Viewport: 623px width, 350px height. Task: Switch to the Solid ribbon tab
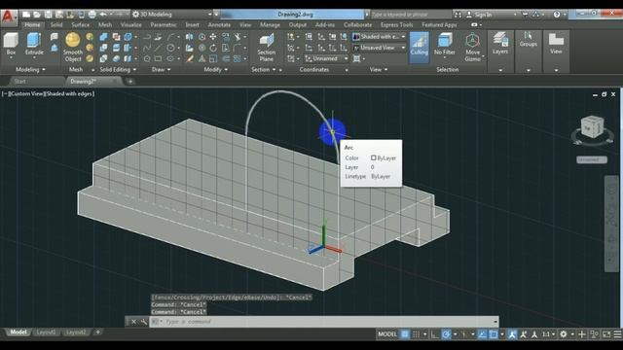click(x=56, y=24)
